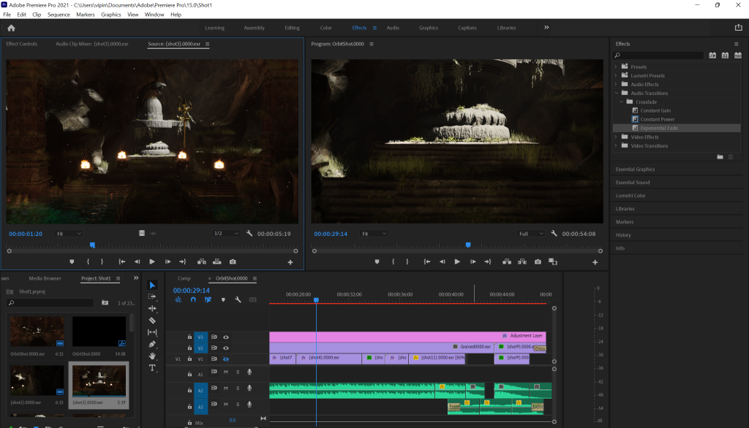This screenshot has height=428, width=749.
Task: Expand the Video Effects folder
Action: [x=616, y=137]
